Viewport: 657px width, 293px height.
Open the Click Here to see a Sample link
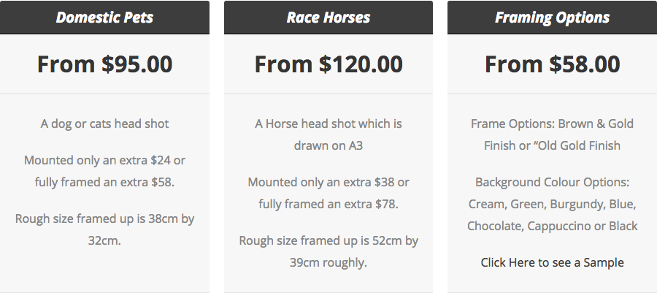pyautogui.click(x=553, y=262)
